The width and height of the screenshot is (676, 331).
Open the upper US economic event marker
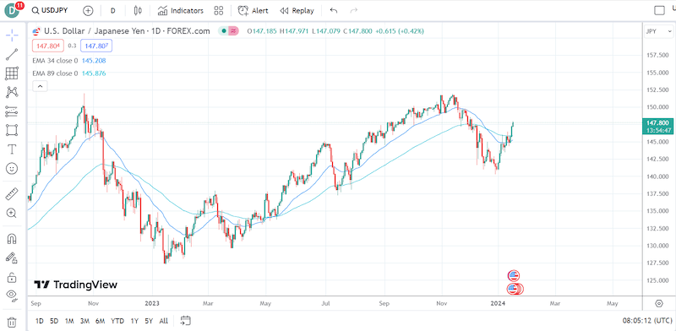513,276
